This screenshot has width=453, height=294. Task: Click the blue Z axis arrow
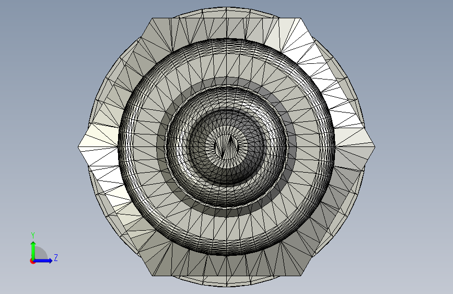click(43, 261)
